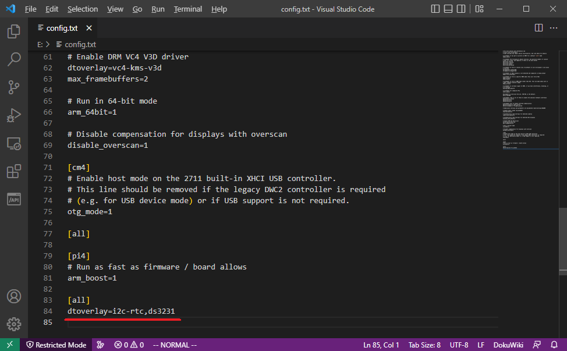Click line number 61 in the gutter
Viewport: 567px width, 351px height.
tap(48, 56)
